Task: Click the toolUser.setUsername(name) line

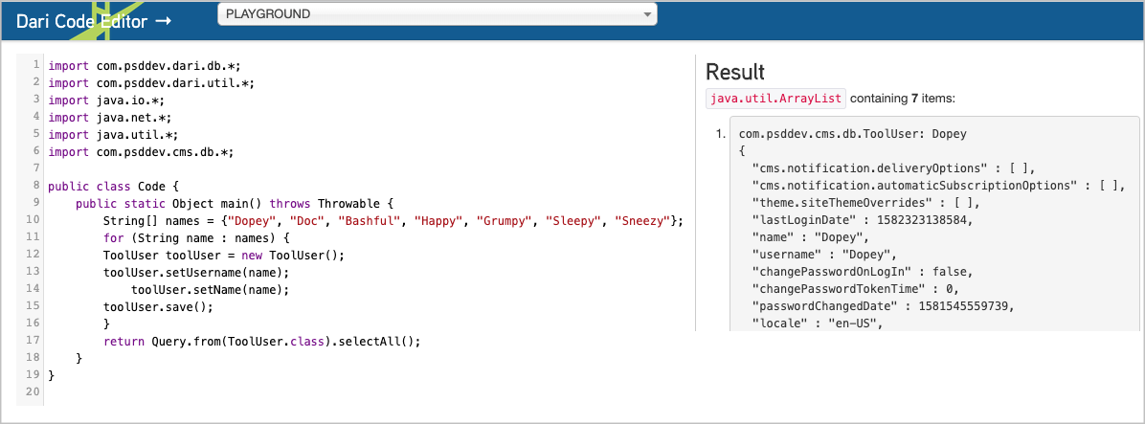Action: (x=196, y=274)
